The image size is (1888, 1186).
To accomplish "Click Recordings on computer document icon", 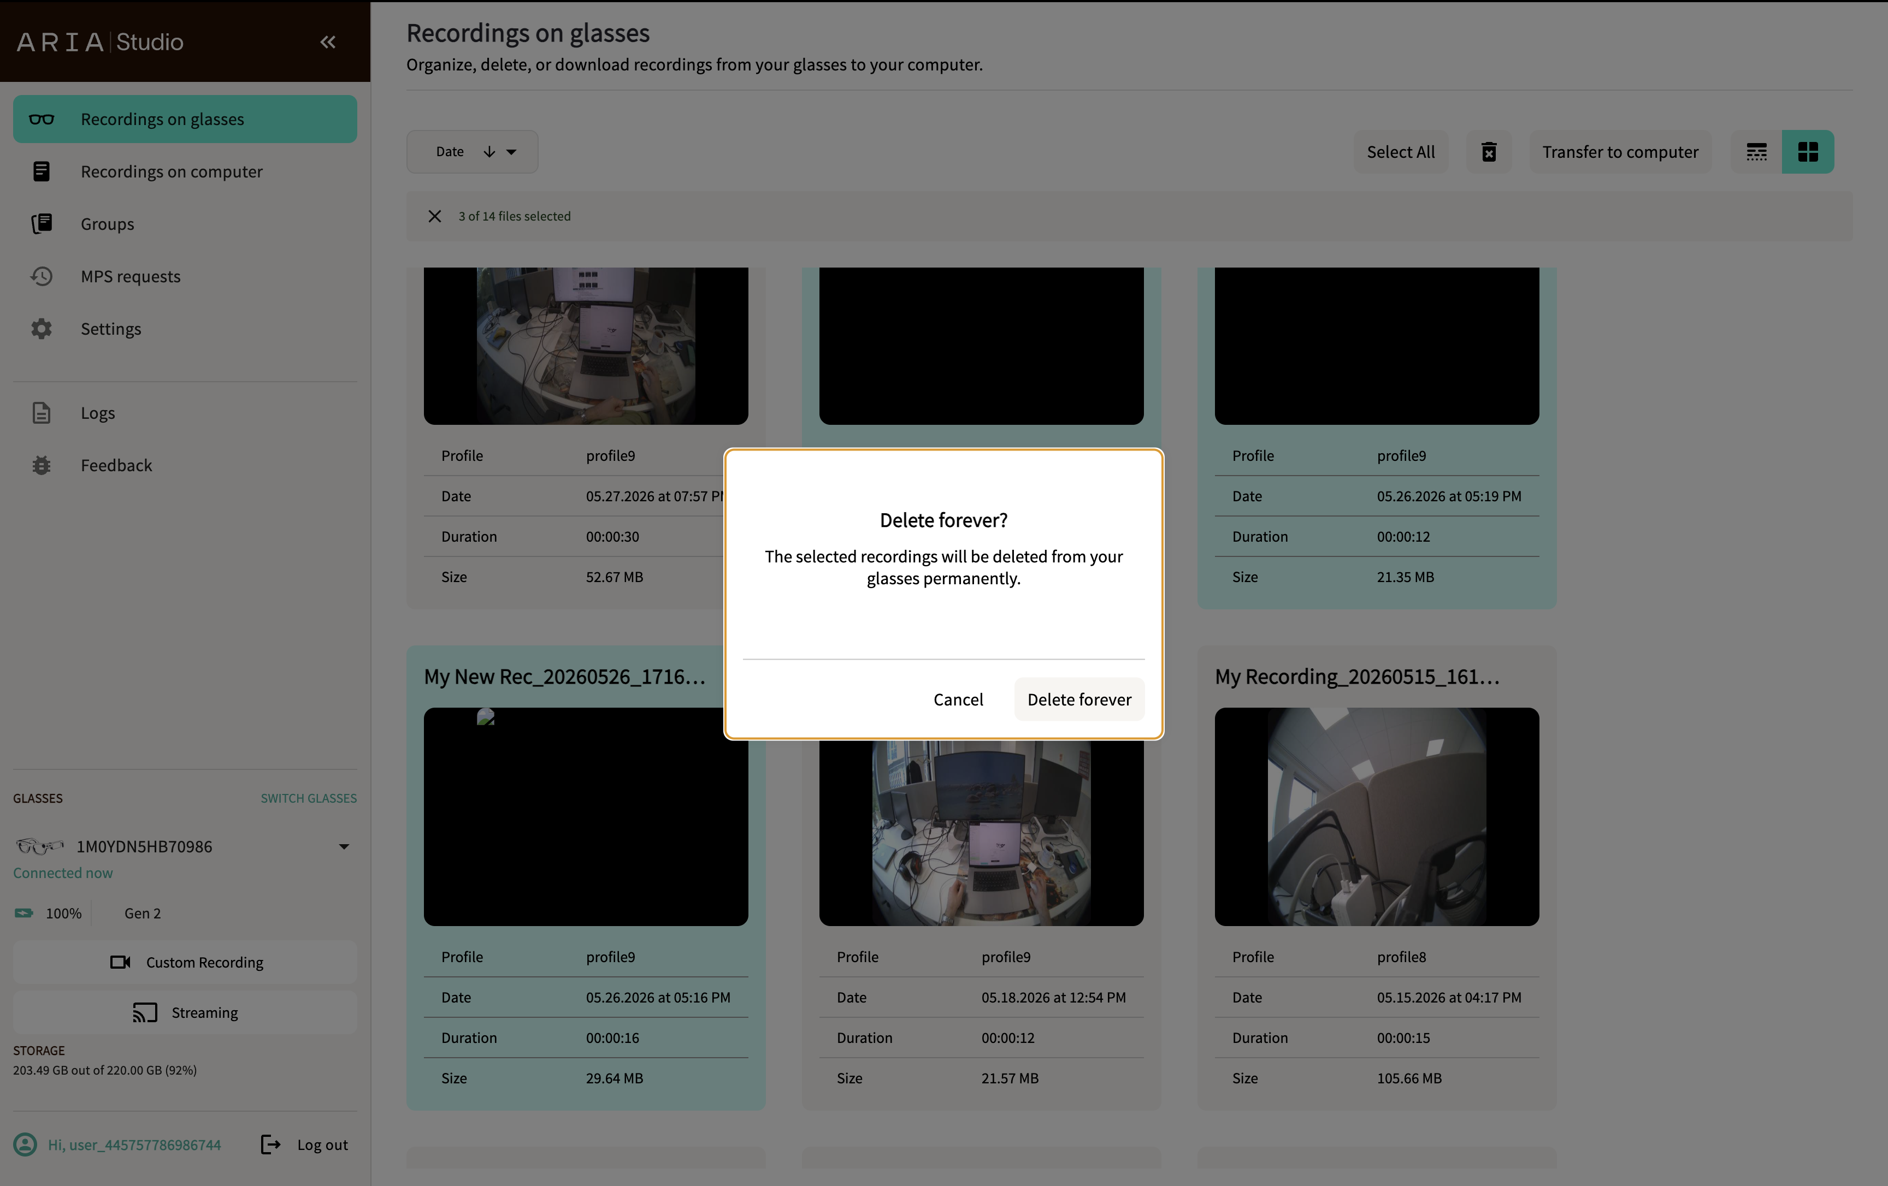I will (42, 171).
